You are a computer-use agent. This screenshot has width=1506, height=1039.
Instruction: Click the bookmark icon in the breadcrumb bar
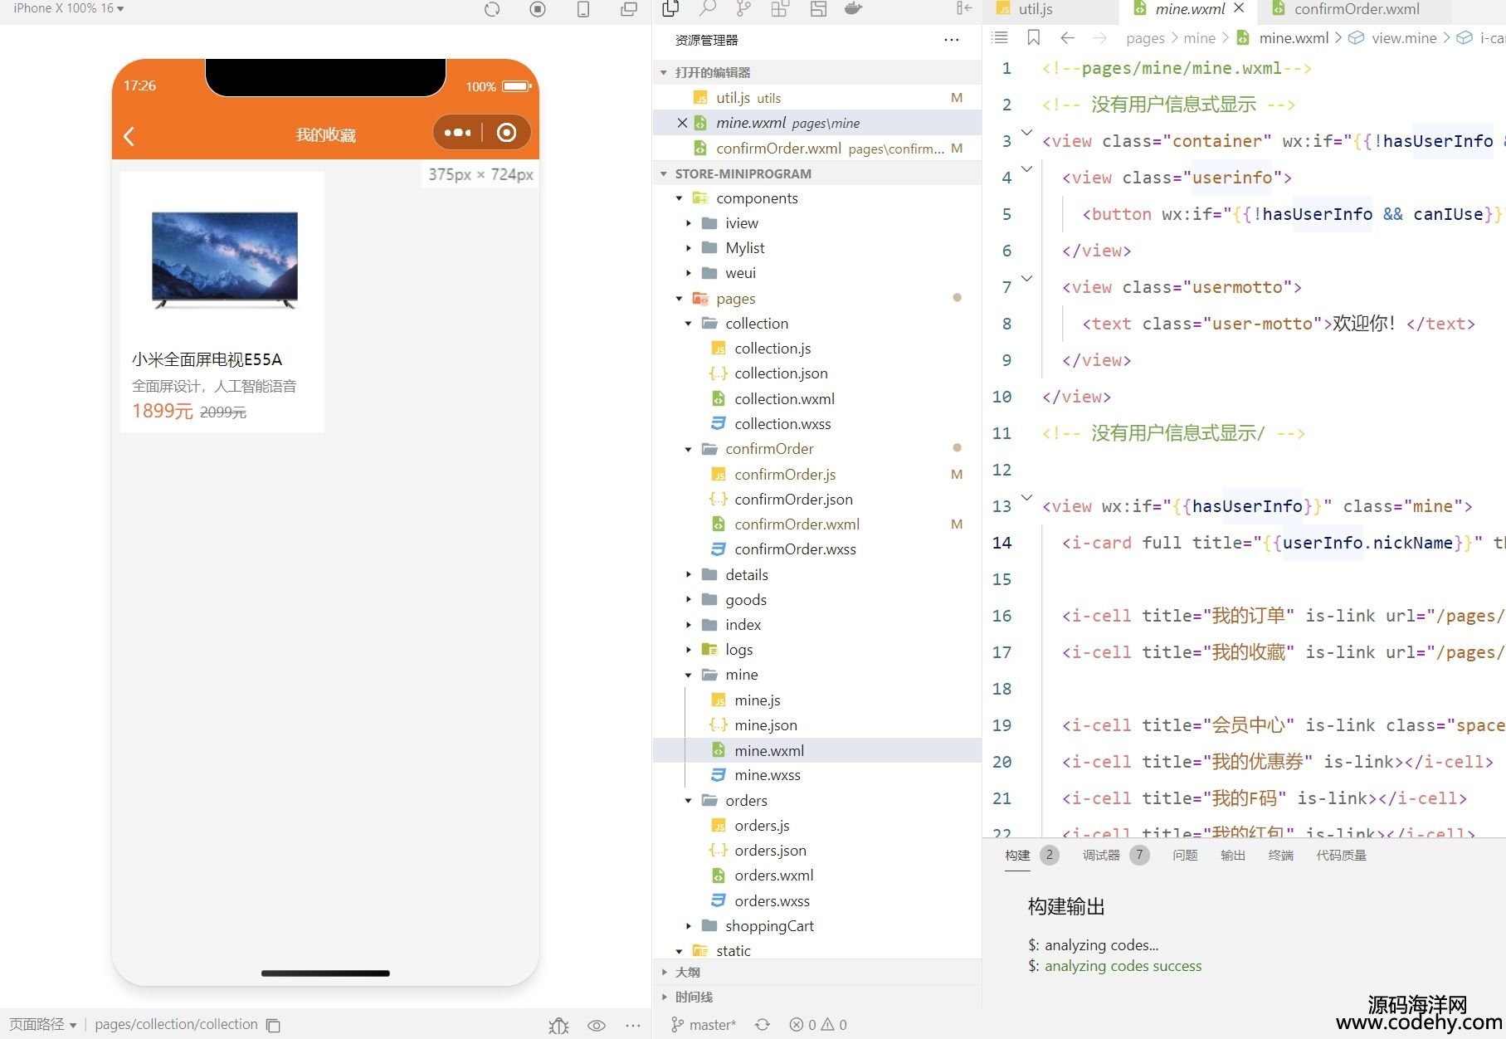click(1033, 37)
